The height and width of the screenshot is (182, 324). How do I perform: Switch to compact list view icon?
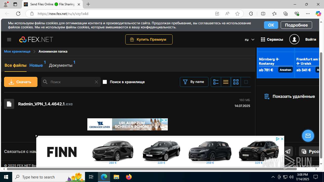(x=226, y=82)
